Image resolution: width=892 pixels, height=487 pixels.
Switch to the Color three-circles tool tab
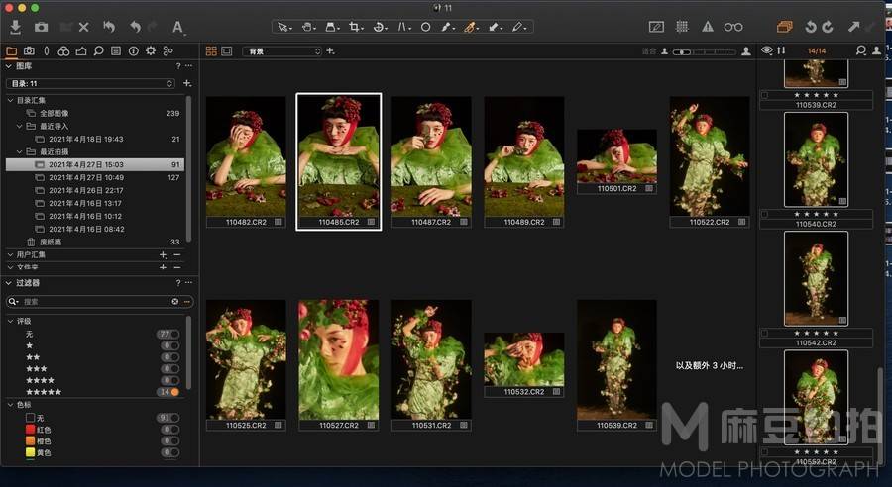tap(63, 51)
